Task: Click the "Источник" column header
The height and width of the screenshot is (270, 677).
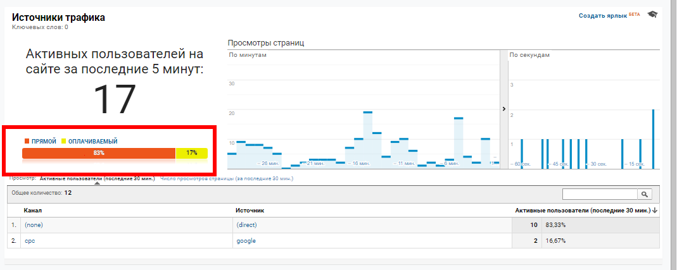Action: [x=250, y=210]
